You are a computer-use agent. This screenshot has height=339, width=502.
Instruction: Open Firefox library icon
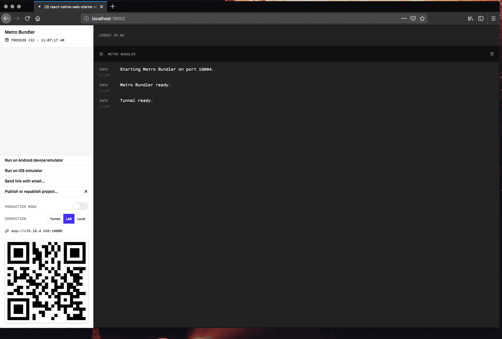(470, 19)
